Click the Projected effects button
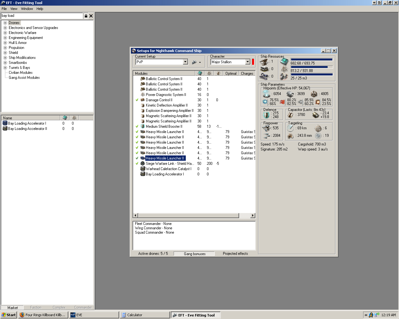This screenshot has height=319, width=399. point(235,254)
